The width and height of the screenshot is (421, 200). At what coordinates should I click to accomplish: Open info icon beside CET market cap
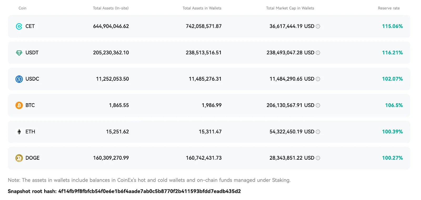pyautogui.click(x=318, y=26)
